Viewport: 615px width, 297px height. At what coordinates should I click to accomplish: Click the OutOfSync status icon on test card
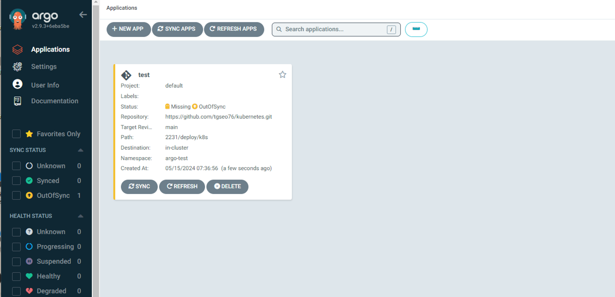pyautogui.click(x=195, y=106)
